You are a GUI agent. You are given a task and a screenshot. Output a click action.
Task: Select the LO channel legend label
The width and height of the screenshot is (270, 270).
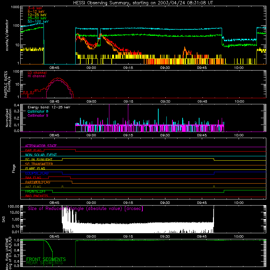click(x=37, y=73)
